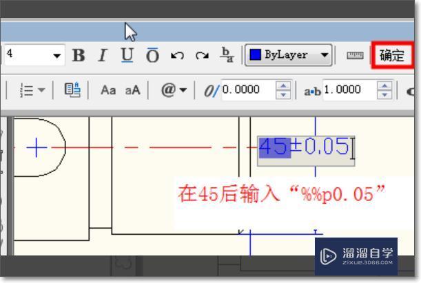Viewport: 421px width, 283px height.
Task: Click the oblique angle field 0.0000
Action: (x=249, y=90)
